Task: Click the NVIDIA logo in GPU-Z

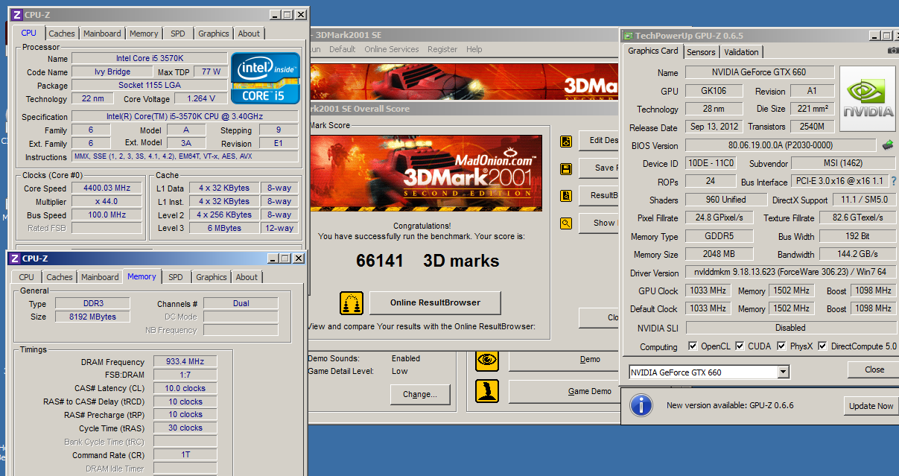Action: (x=868, y=100)
